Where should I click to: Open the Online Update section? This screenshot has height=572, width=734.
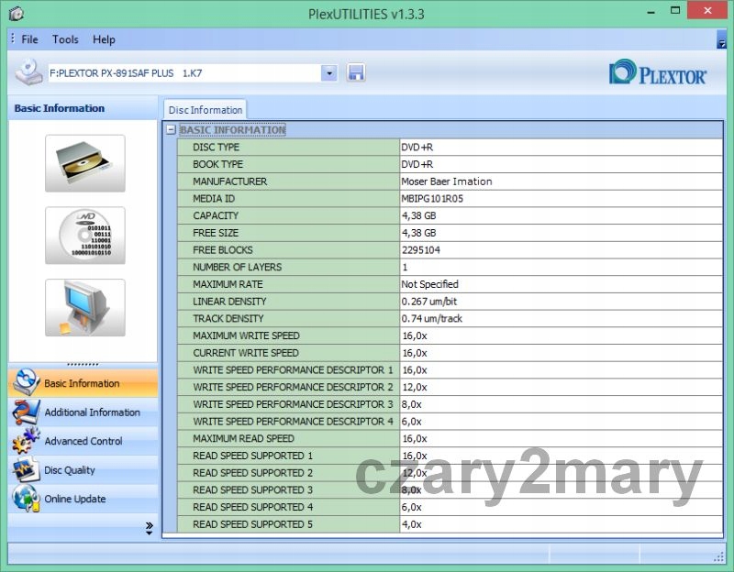pyautogui.click(x=74, y=499)
